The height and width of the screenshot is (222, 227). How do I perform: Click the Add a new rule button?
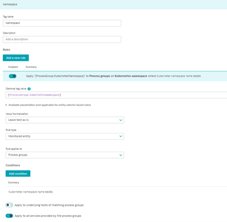tap(16, 58)
